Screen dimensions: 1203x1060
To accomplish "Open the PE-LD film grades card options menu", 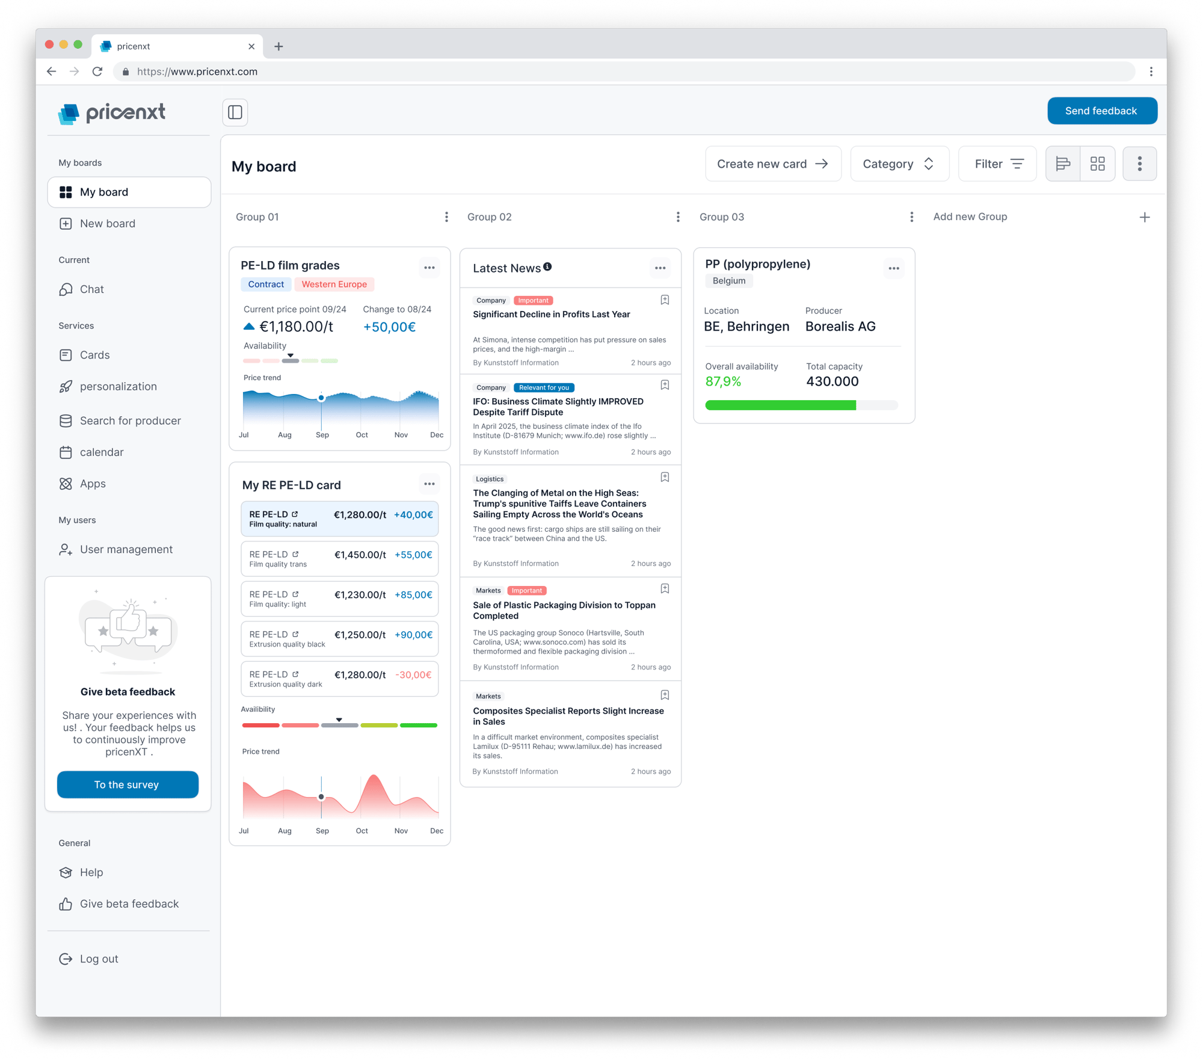I will (x=429, y=268).
